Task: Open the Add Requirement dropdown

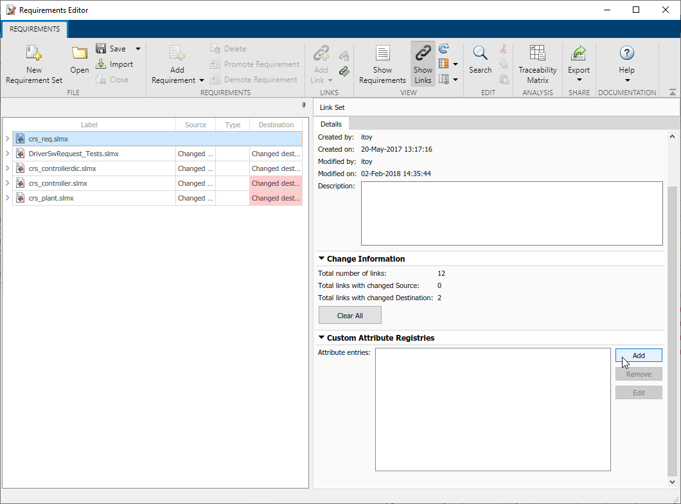Action: pos(202,80)
